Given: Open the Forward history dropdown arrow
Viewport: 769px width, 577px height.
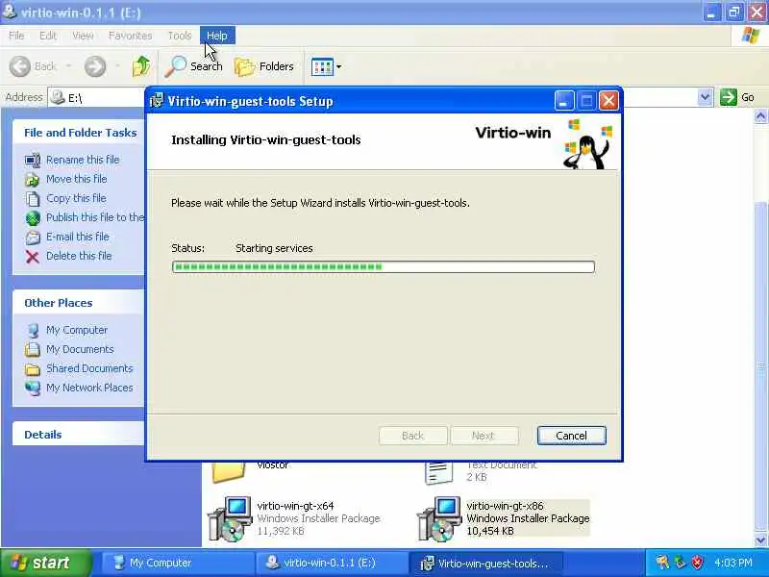Looking at the screenshot, I should pos(117,66).
